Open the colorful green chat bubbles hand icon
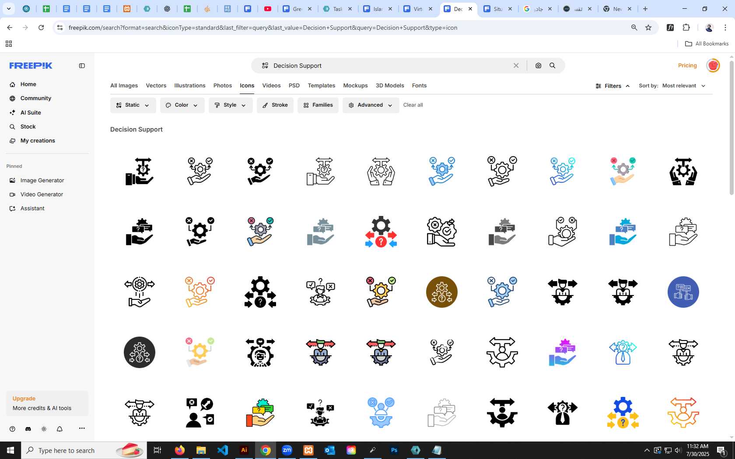735x459 pixels. [260, 413]
